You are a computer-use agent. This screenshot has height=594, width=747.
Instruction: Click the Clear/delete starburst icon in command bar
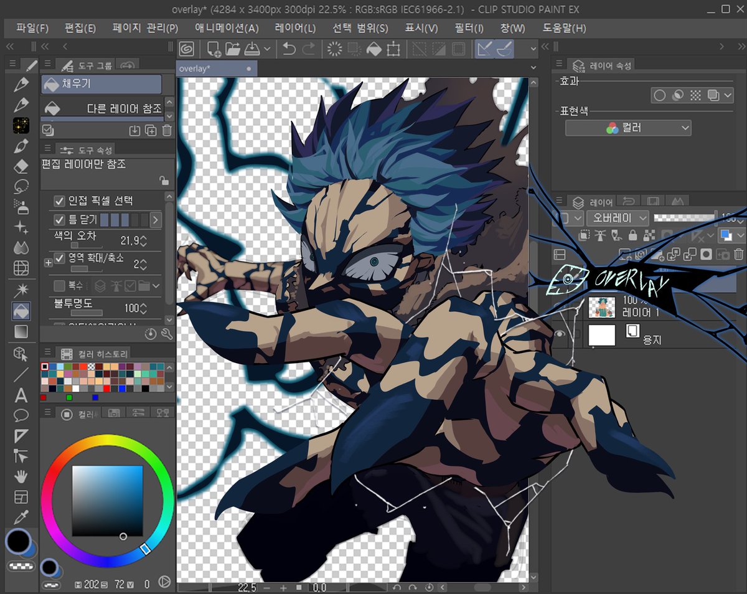click(x=335, y=49)
